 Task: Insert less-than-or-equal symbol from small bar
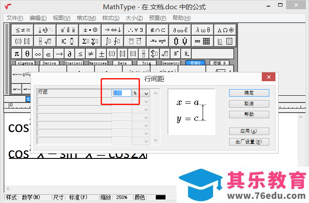80,53
